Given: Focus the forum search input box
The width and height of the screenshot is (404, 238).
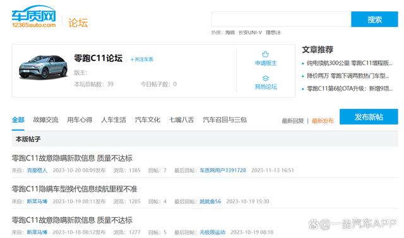Looking at the screenshot, I should (x=281, y=19).
